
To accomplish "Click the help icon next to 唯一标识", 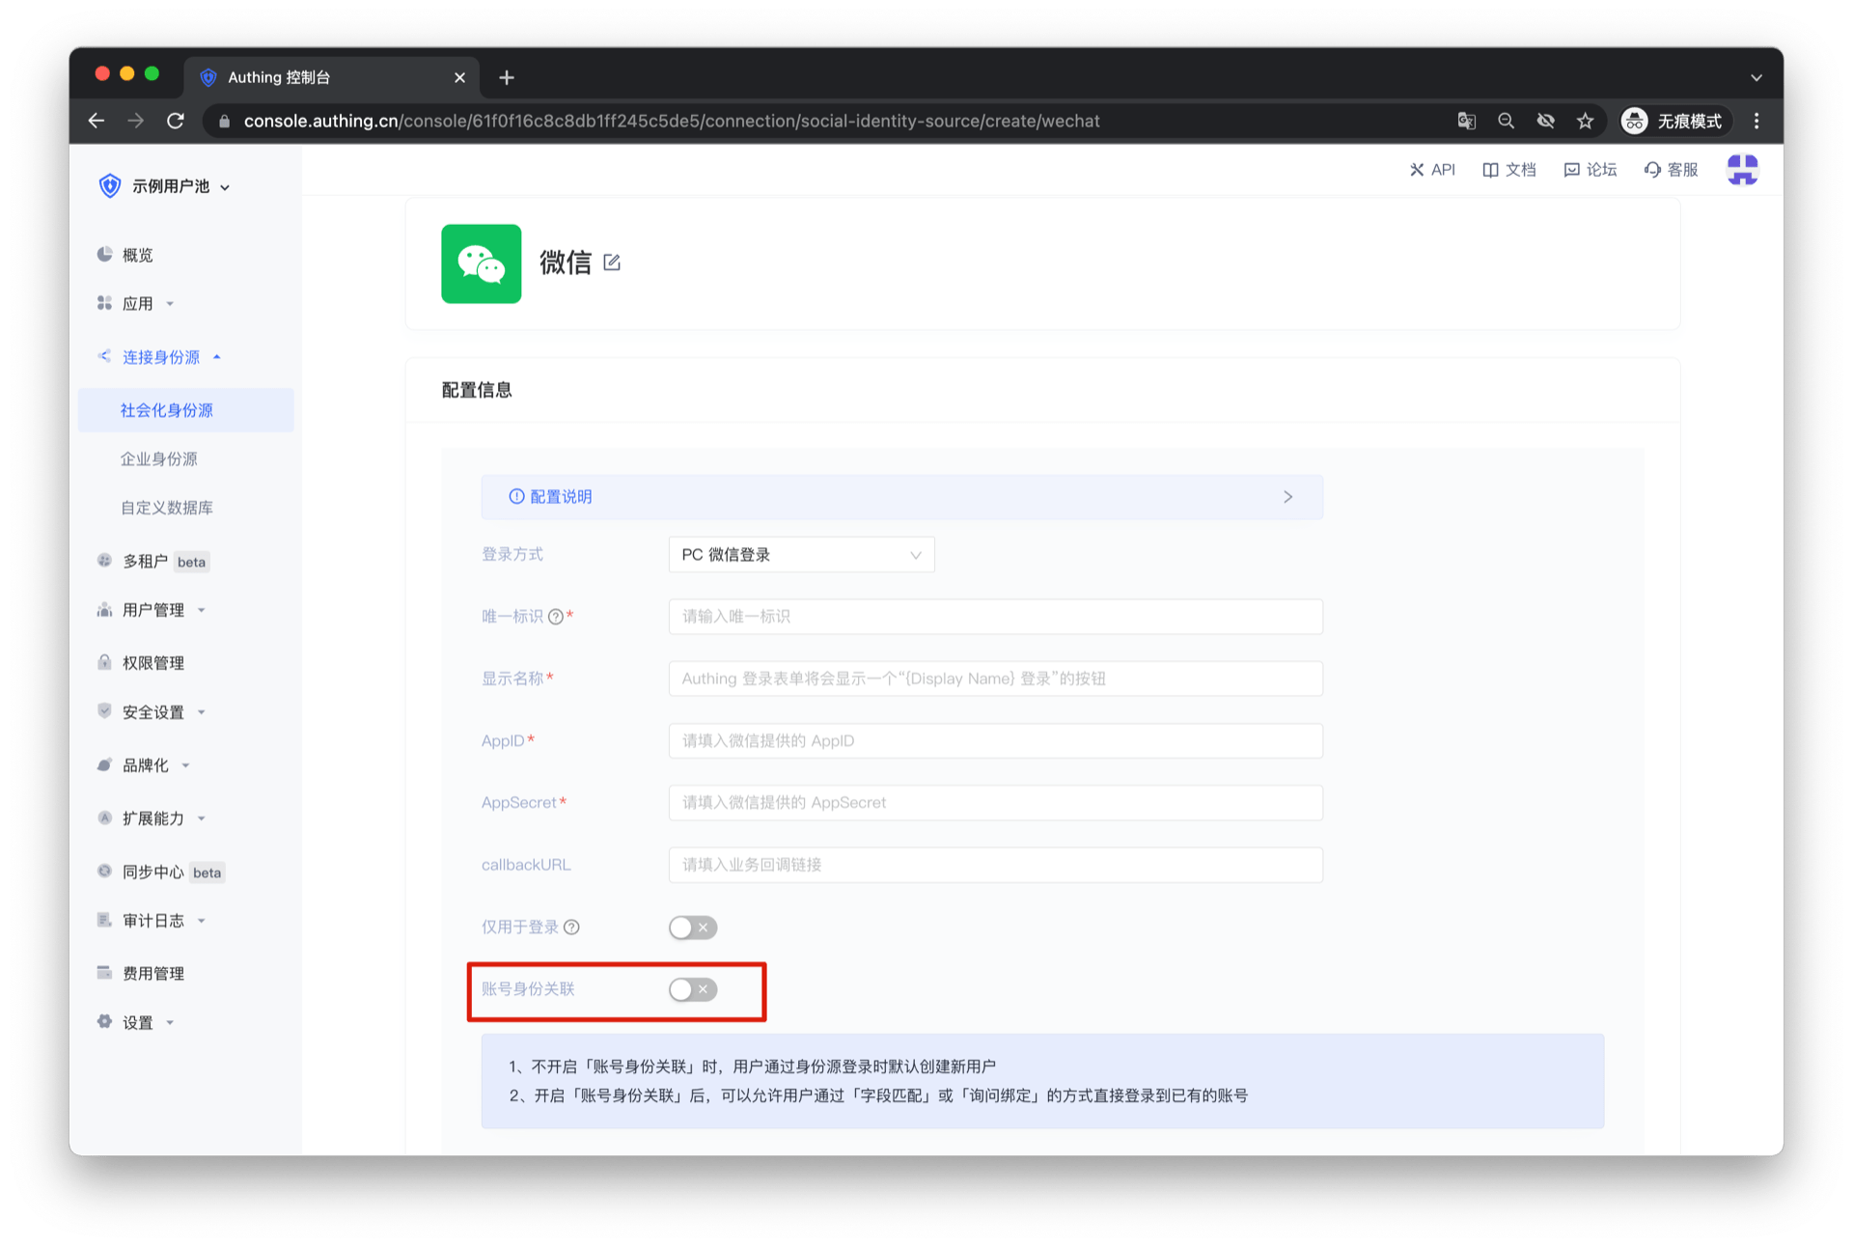I will (x=556, y=617).
